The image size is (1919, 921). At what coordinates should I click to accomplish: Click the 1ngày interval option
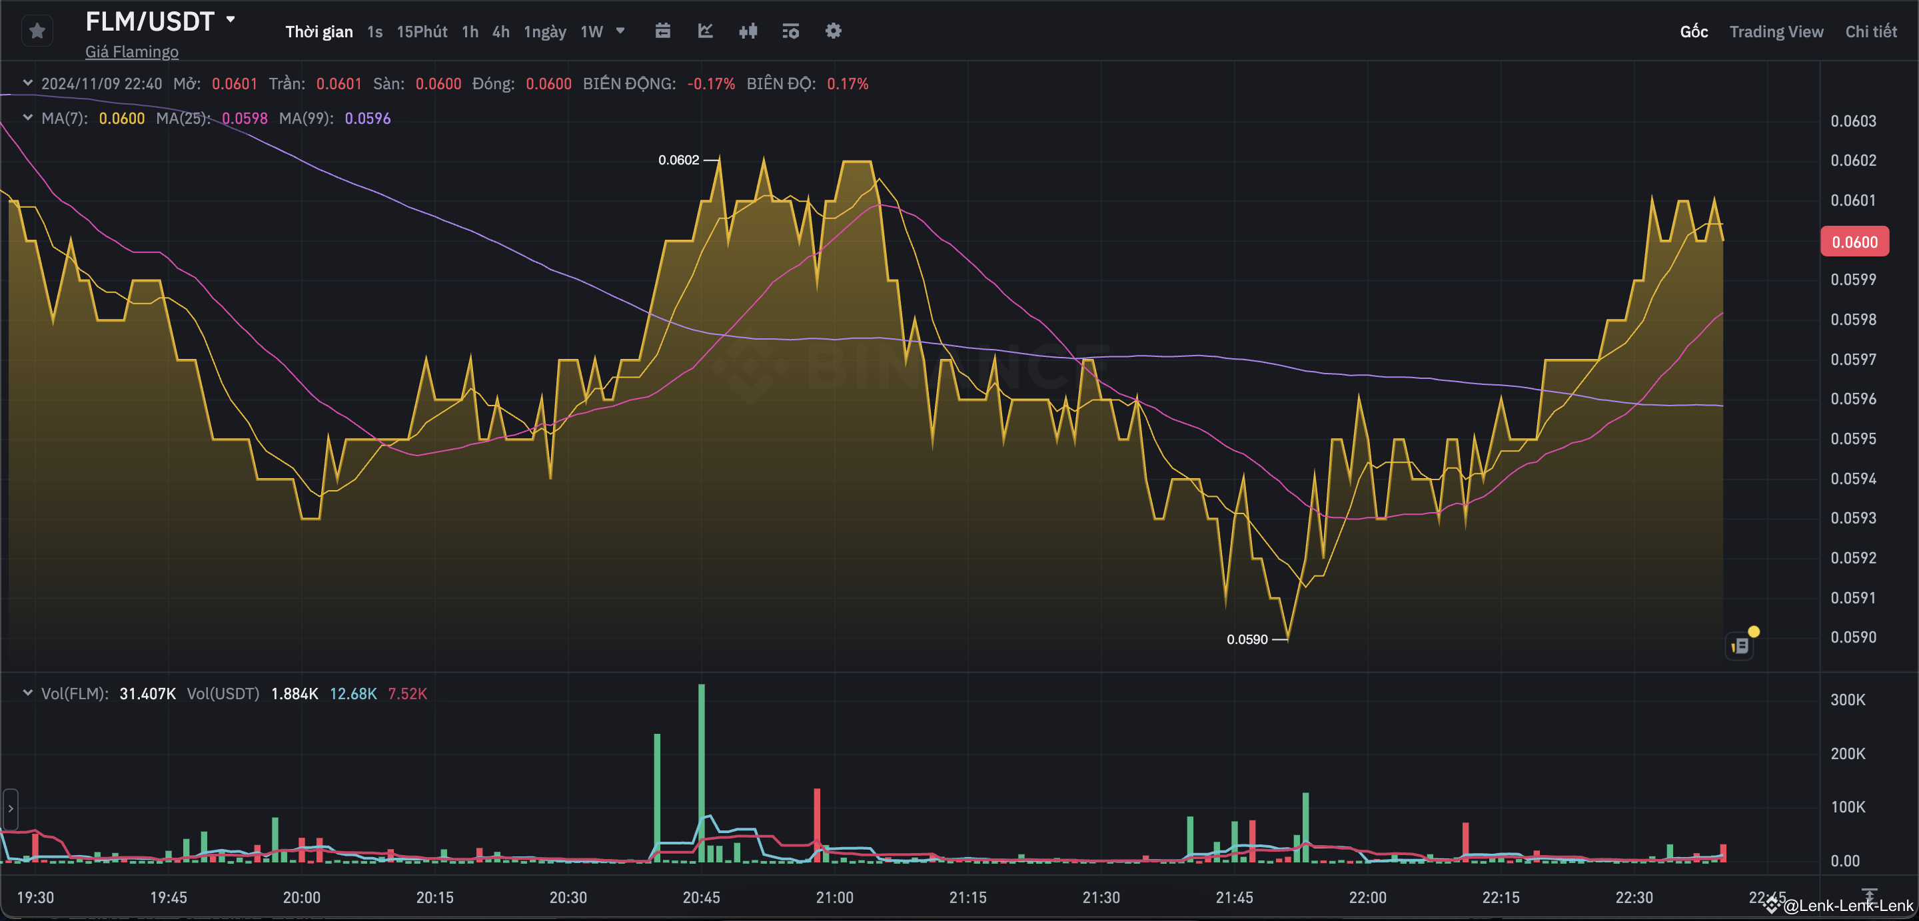click(x=544, y=31)
